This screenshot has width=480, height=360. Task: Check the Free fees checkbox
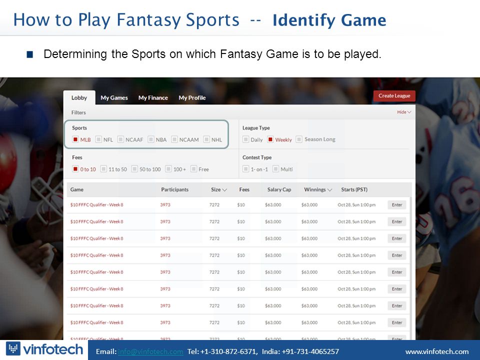[x=193, y=169]
